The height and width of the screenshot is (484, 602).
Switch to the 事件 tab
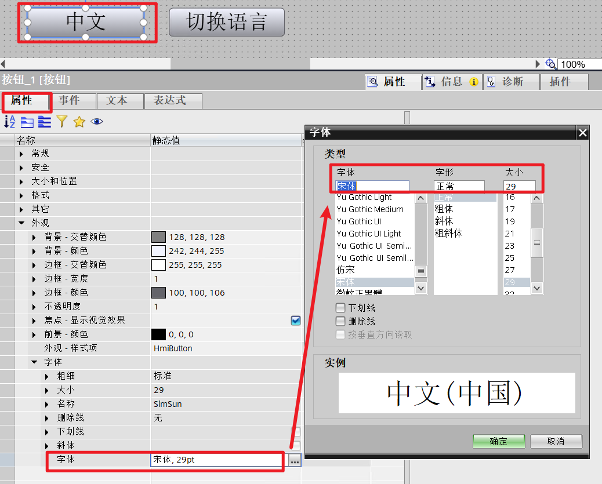[x=70, y=101]
